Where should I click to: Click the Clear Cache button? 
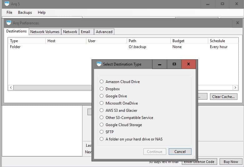[x=223, y=96]
